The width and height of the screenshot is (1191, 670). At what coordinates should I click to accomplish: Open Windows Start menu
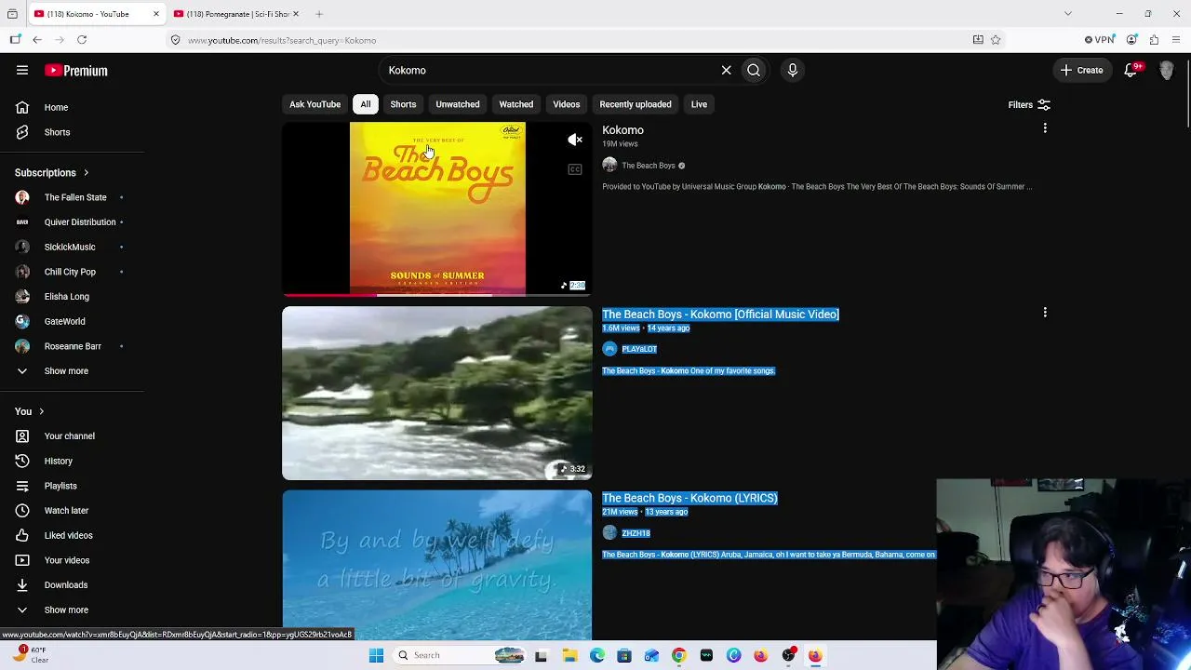tap(376, 655)
